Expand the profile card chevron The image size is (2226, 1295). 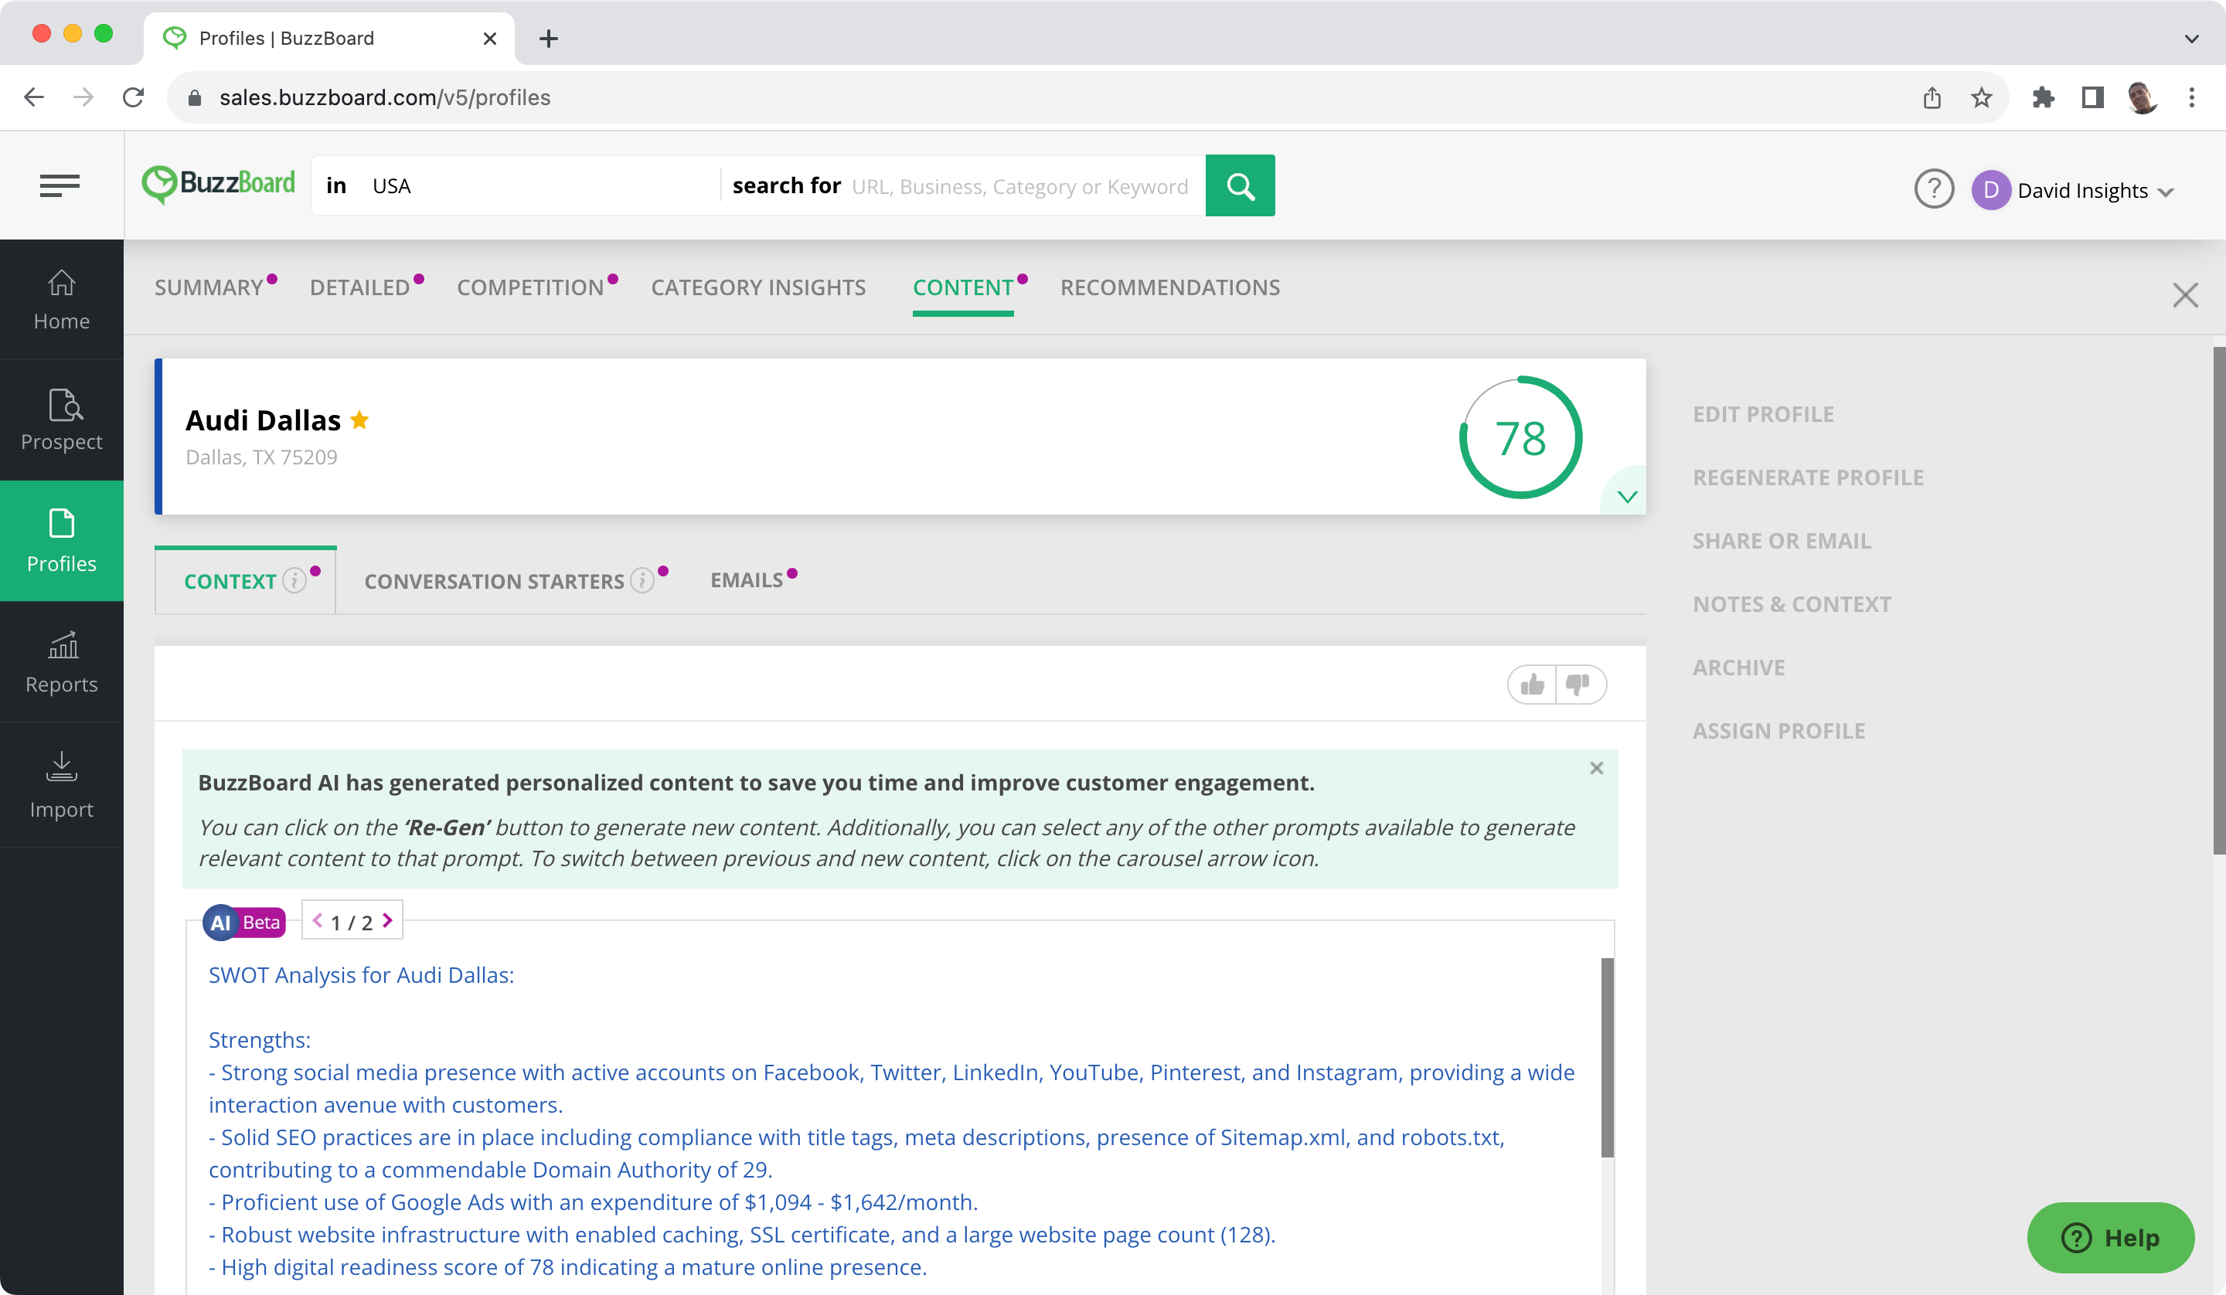[x=1627, y=497]
